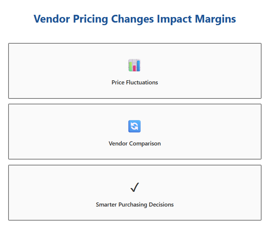The image size is (266, 238).
Task: Click the checkmark icon
Action: coord(134,188)
